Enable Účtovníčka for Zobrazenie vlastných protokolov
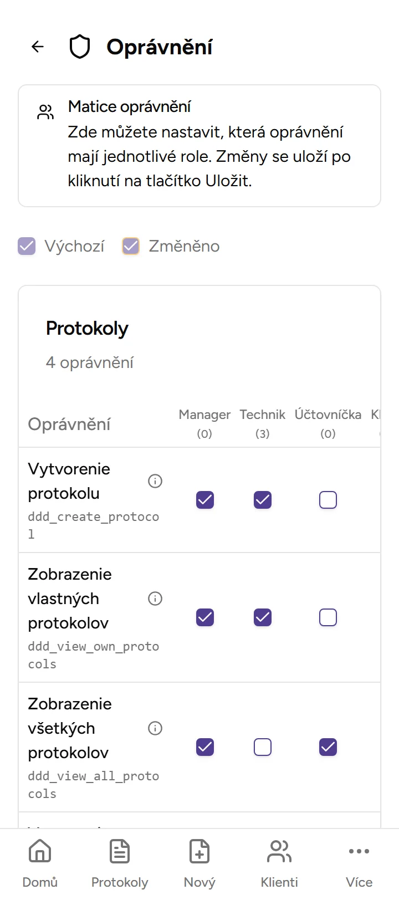This screenshot has width=399, height=900. pyautogui.click(x=328, y=617)
